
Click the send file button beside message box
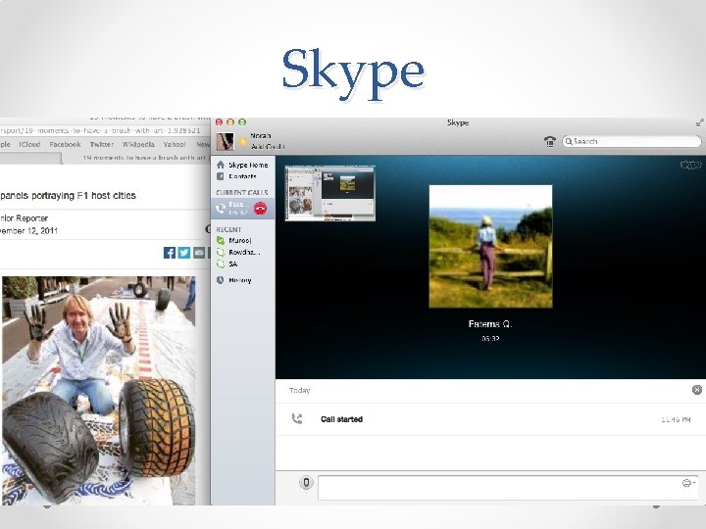306,483
